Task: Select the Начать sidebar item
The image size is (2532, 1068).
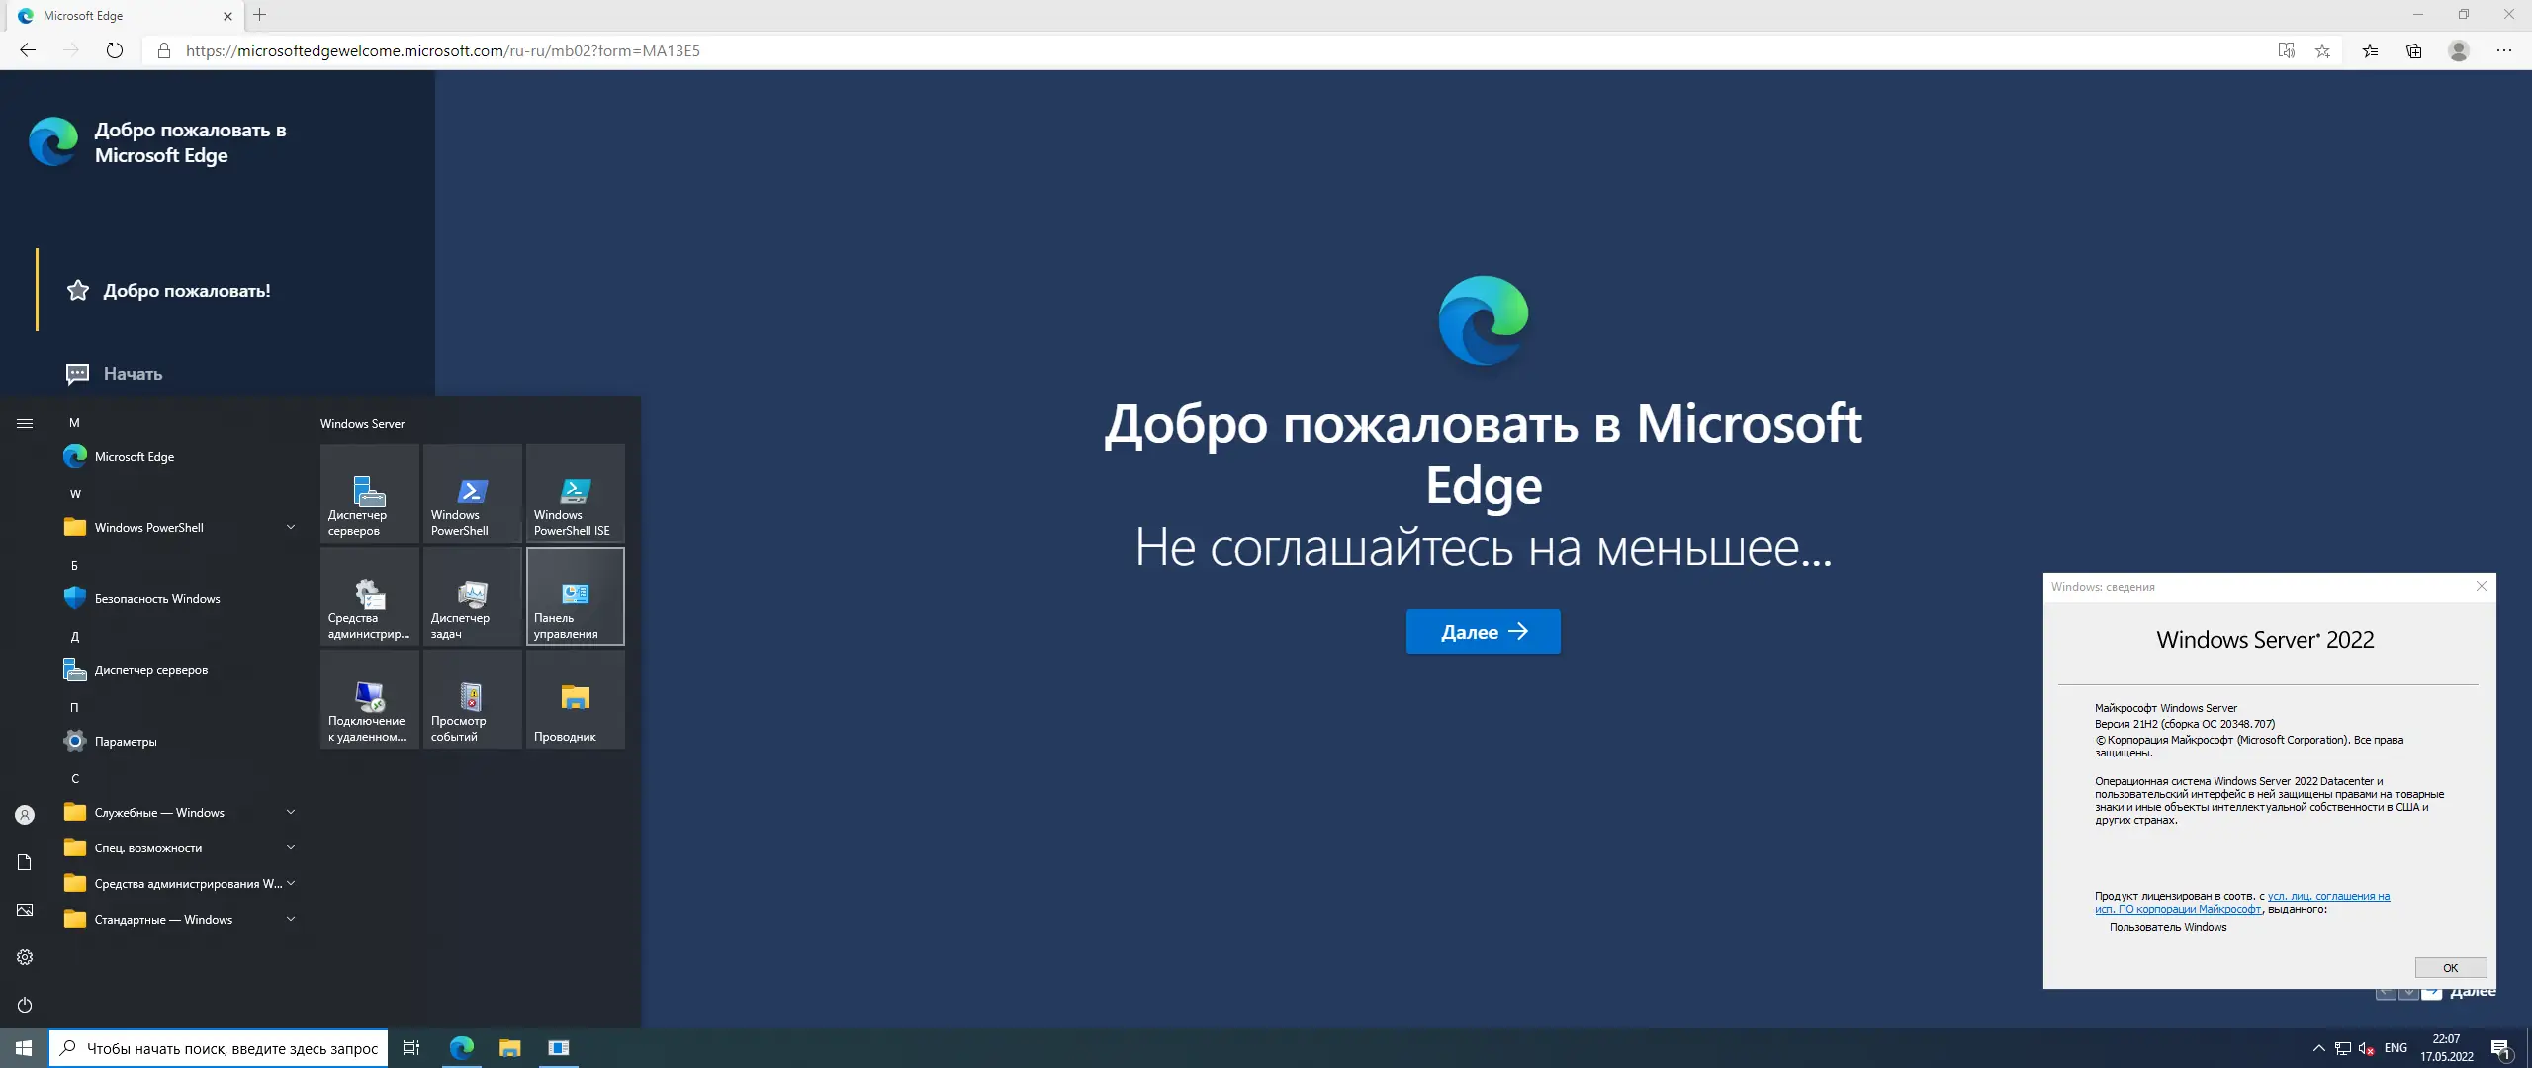Action: tap(133, 374)
